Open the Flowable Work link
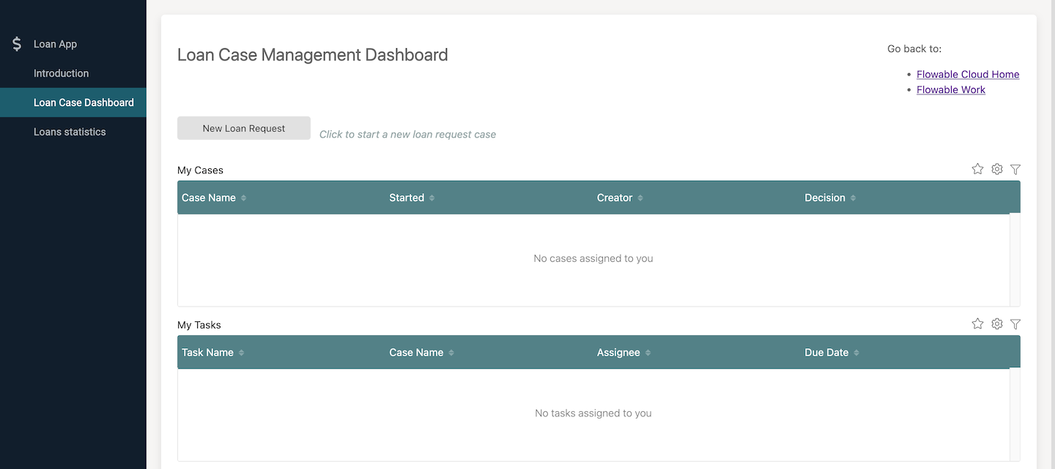 950,89
